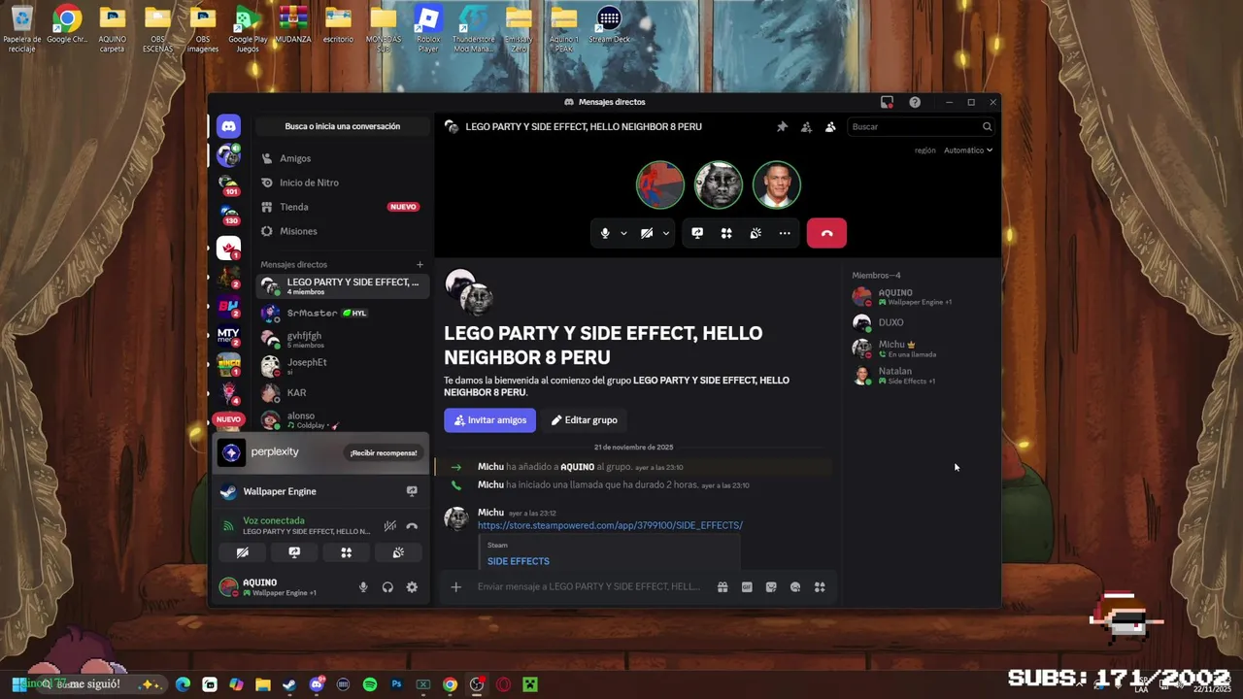
Task: Open Tienda page
Action: tap(342, 207)
